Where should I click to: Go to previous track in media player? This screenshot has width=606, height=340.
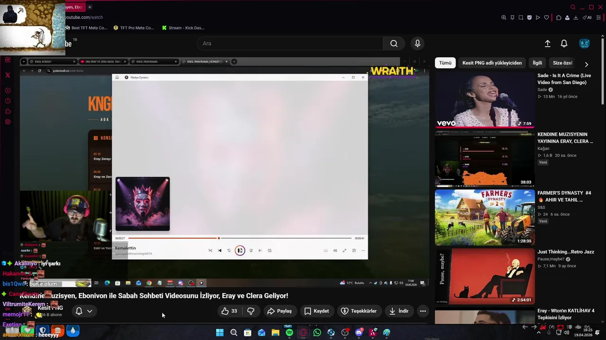pyautogui.click(x=220, y=251)
